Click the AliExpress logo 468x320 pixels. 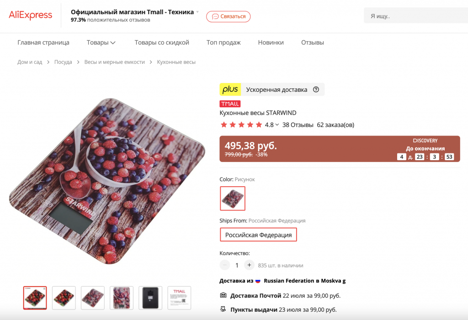pyautogui.click(x=31, y=16)
